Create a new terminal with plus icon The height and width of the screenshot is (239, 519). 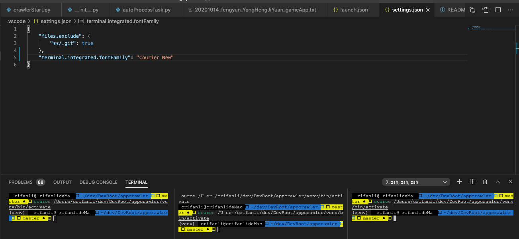click(x=459, y=182)
